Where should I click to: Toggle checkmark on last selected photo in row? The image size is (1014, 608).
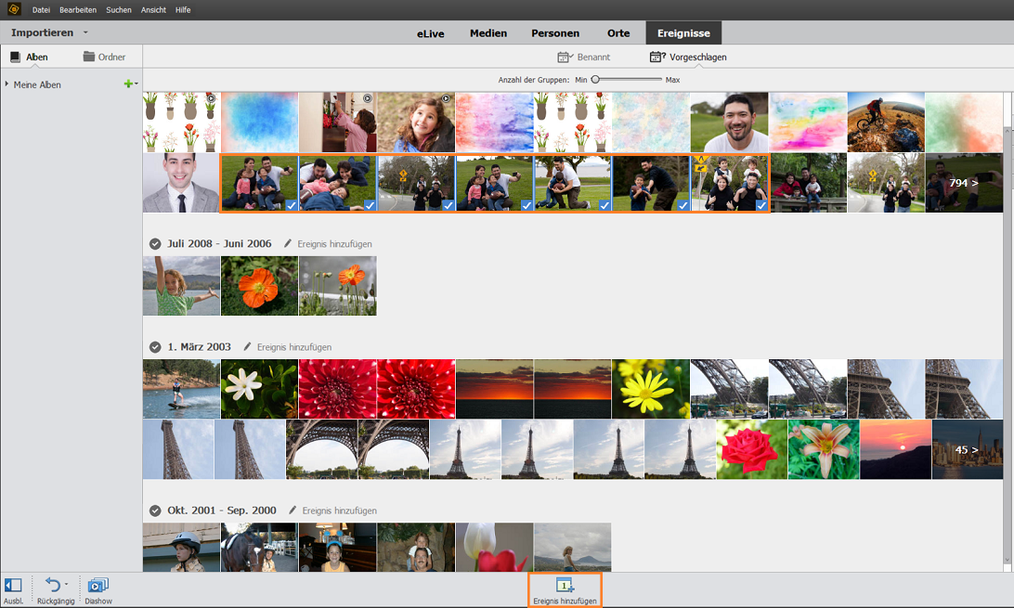[761, 205]
